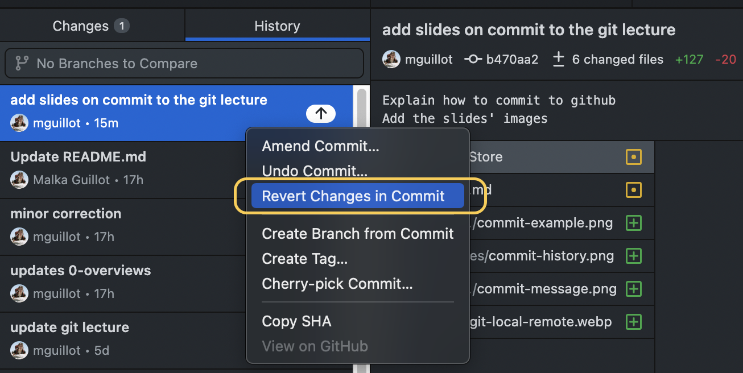Click the added status icon for commit-history.png
Image resolution: width=743 pixels, height=373 pixels.
point(633,256)
